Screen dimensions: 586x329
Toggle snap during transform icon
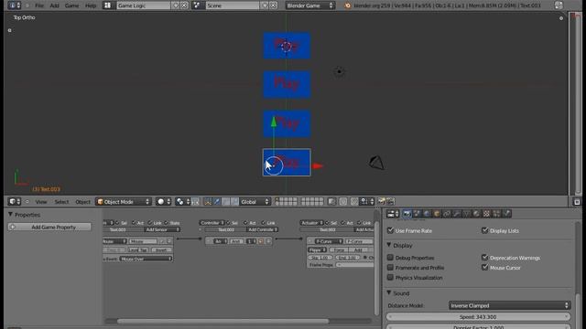click(354, 202)
